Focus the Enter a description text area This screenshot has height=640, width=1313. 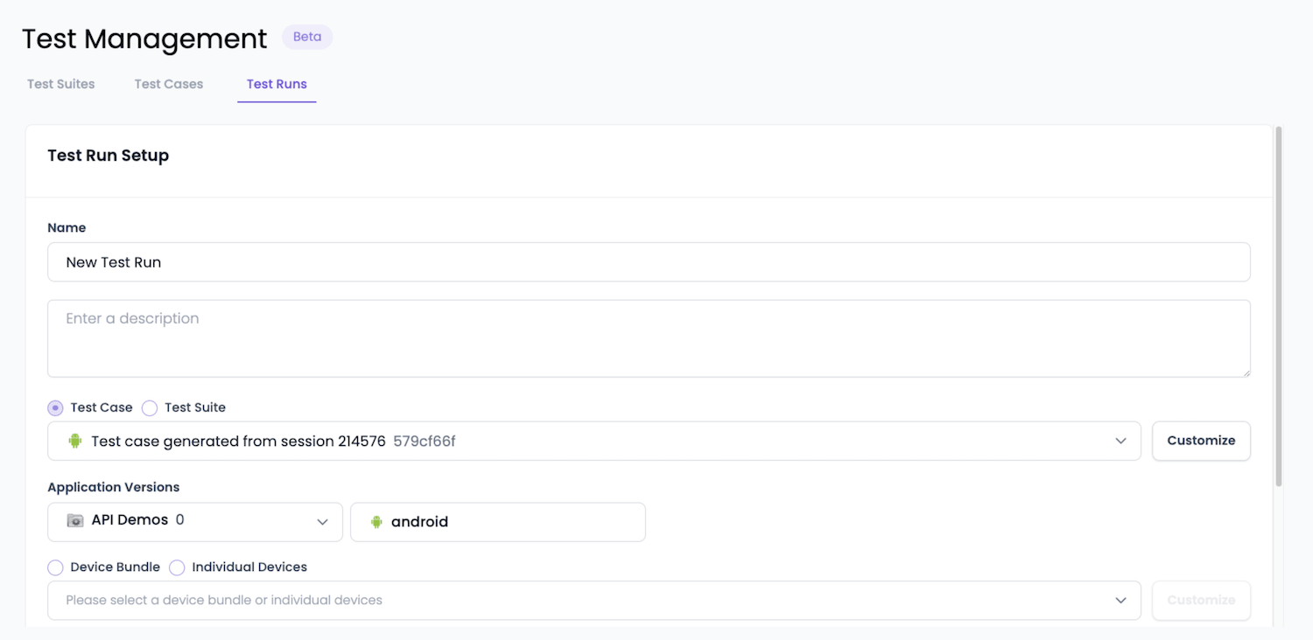649,338
